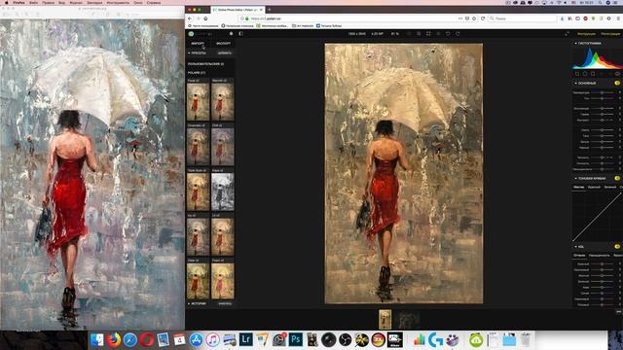623x350 pixels.
Task: Toggle the left panel layout icon
Action: tap(240, 34)
